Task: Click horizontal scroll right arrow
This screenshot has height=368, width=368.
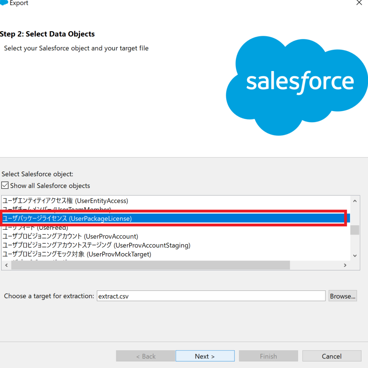Action: coord(345,265)
